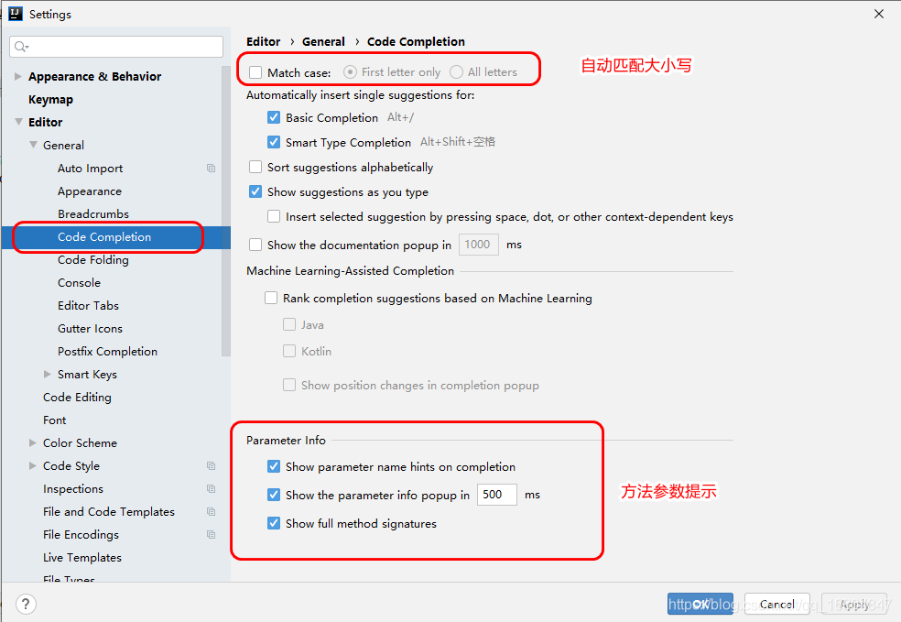
Task: Click the IntelliJ logo in title bar
Action: coord(16,14)
